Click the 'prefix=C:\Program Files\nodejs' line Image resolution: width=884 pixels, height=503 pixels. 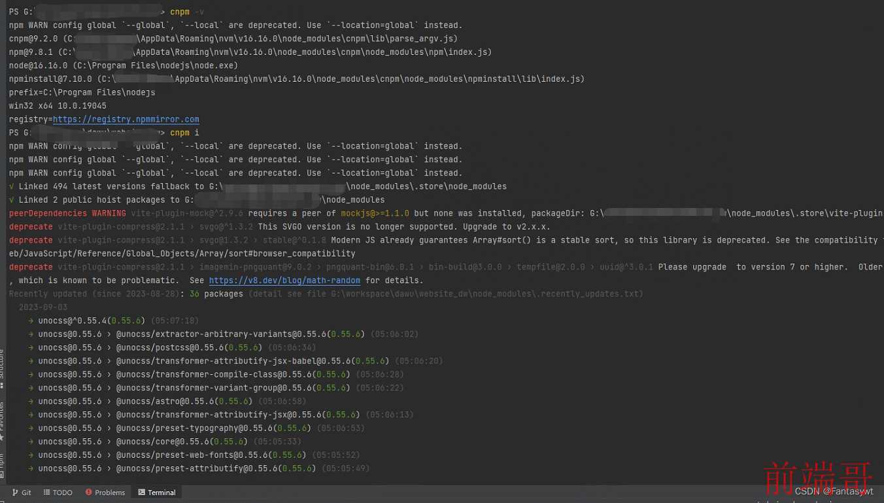82,92
